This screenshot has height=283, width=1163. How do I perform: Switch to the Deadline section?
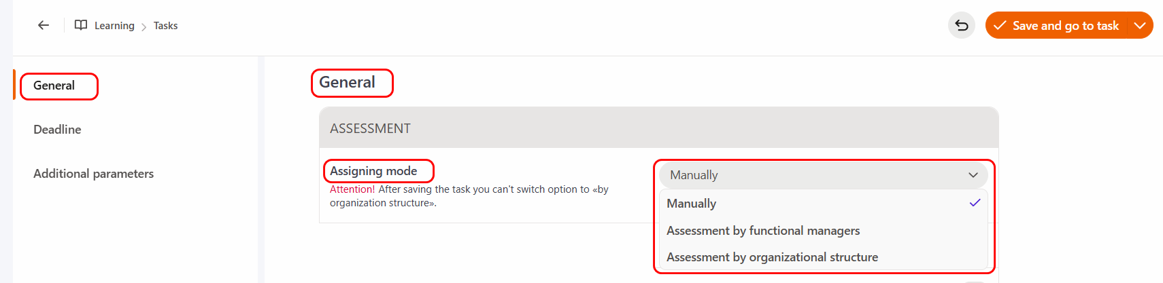point(57,130)
